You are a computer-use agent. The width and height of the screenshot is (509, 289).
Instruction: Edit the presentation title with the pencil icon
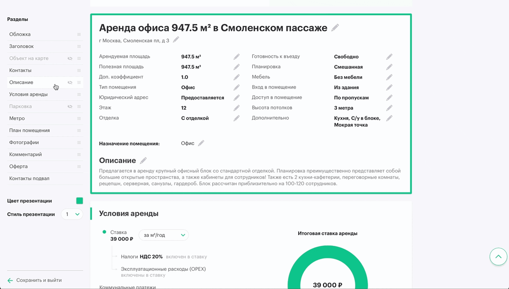[x=335, y=27]
